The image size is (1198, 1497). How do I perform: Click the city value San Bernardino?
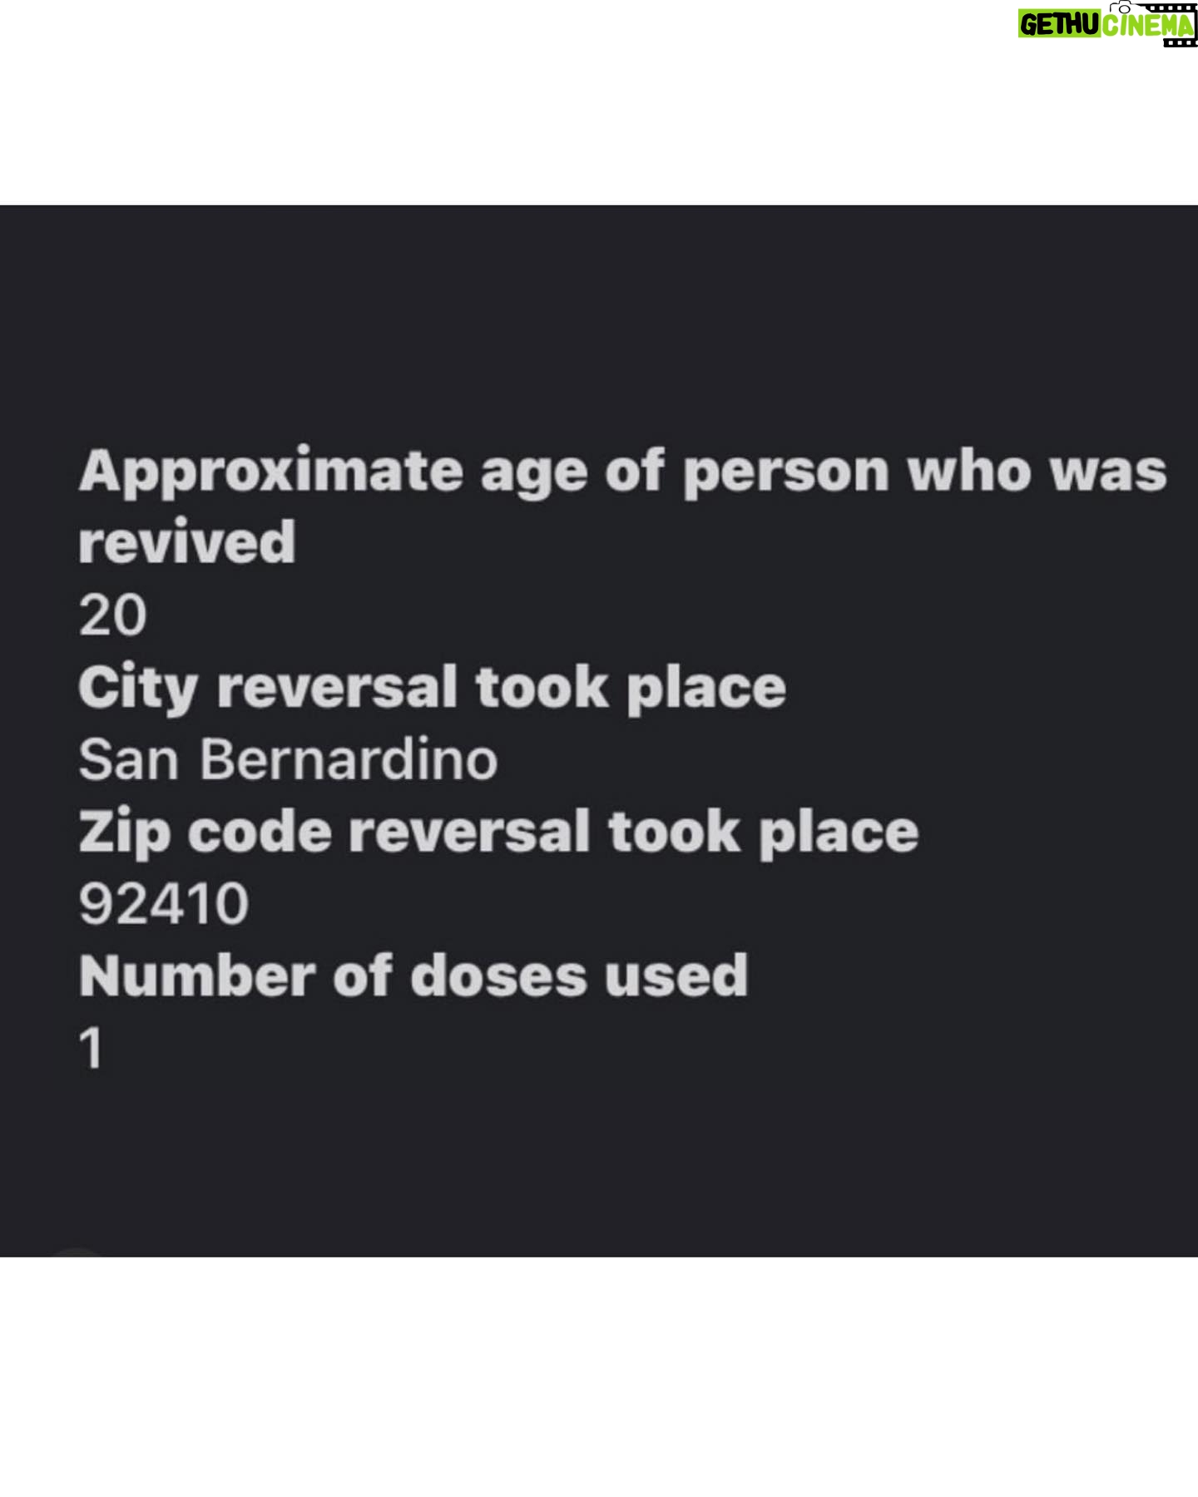point(289,759)
